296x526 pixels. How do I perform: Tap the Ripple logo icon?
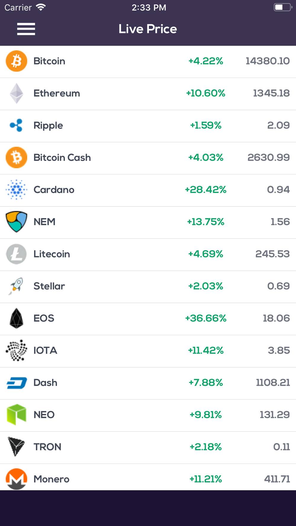coord(17,125)
